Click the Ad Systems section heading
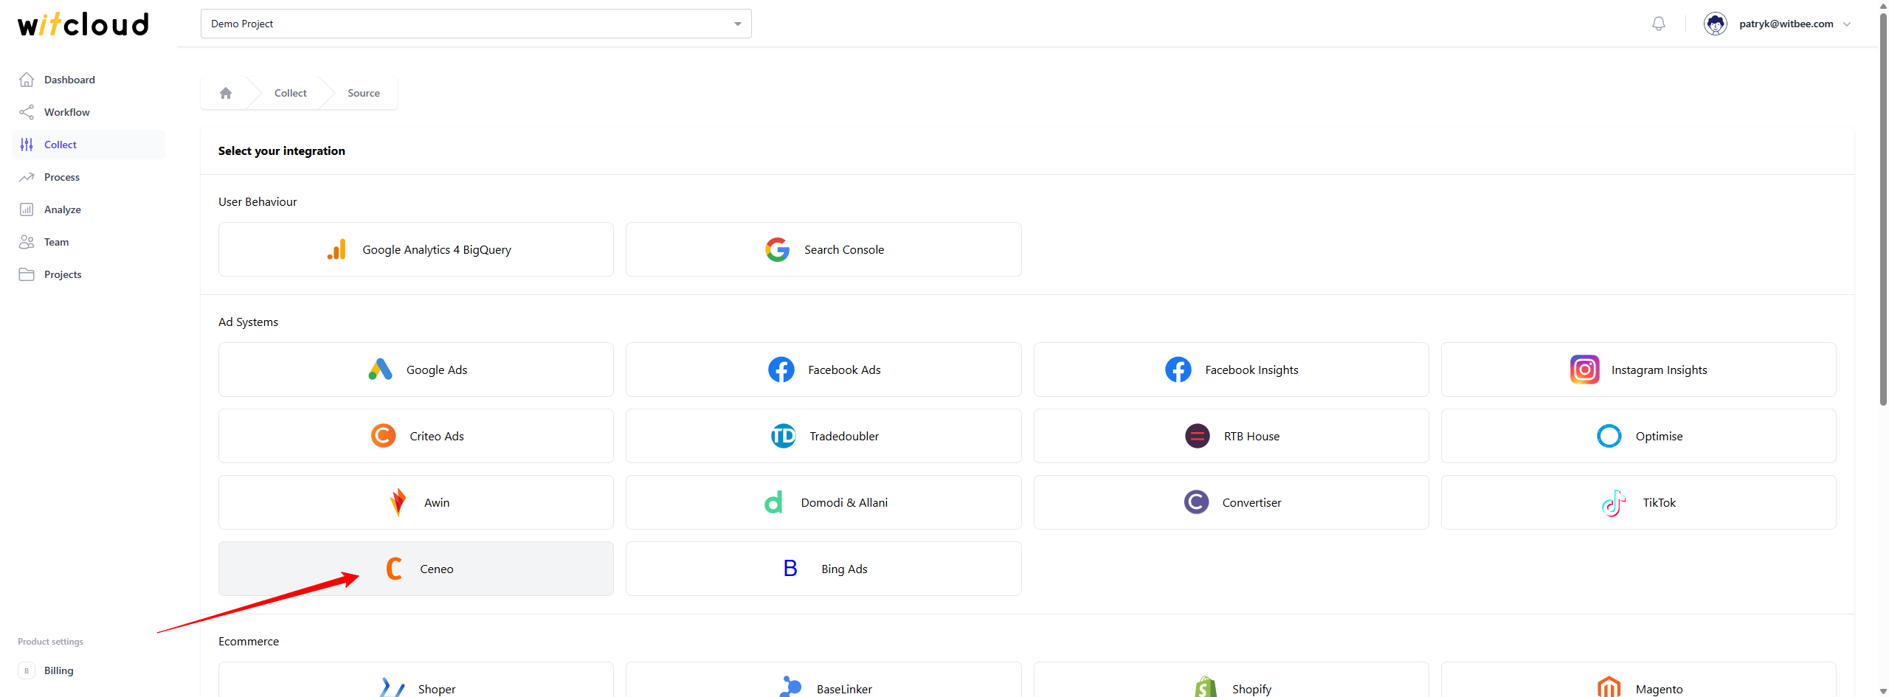The height and width of the screenshot is (697, 1889). coord(248,322)
